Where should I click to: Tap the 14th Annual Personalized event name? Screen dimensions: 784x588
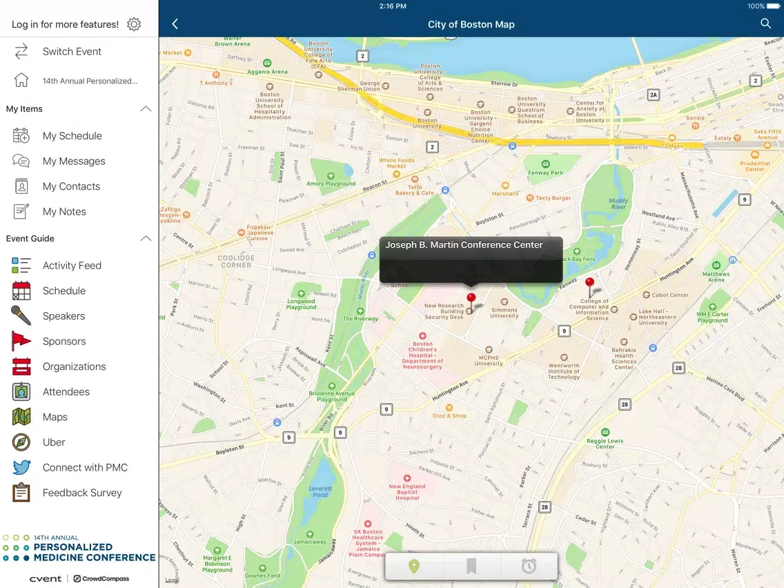click(x=90, y=81)
